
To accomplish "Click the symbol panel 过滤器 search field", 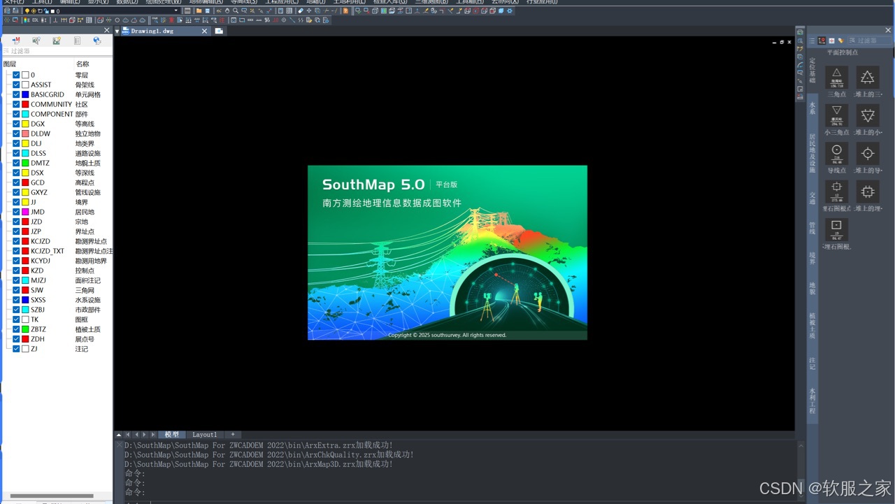I will click(871, 41).
